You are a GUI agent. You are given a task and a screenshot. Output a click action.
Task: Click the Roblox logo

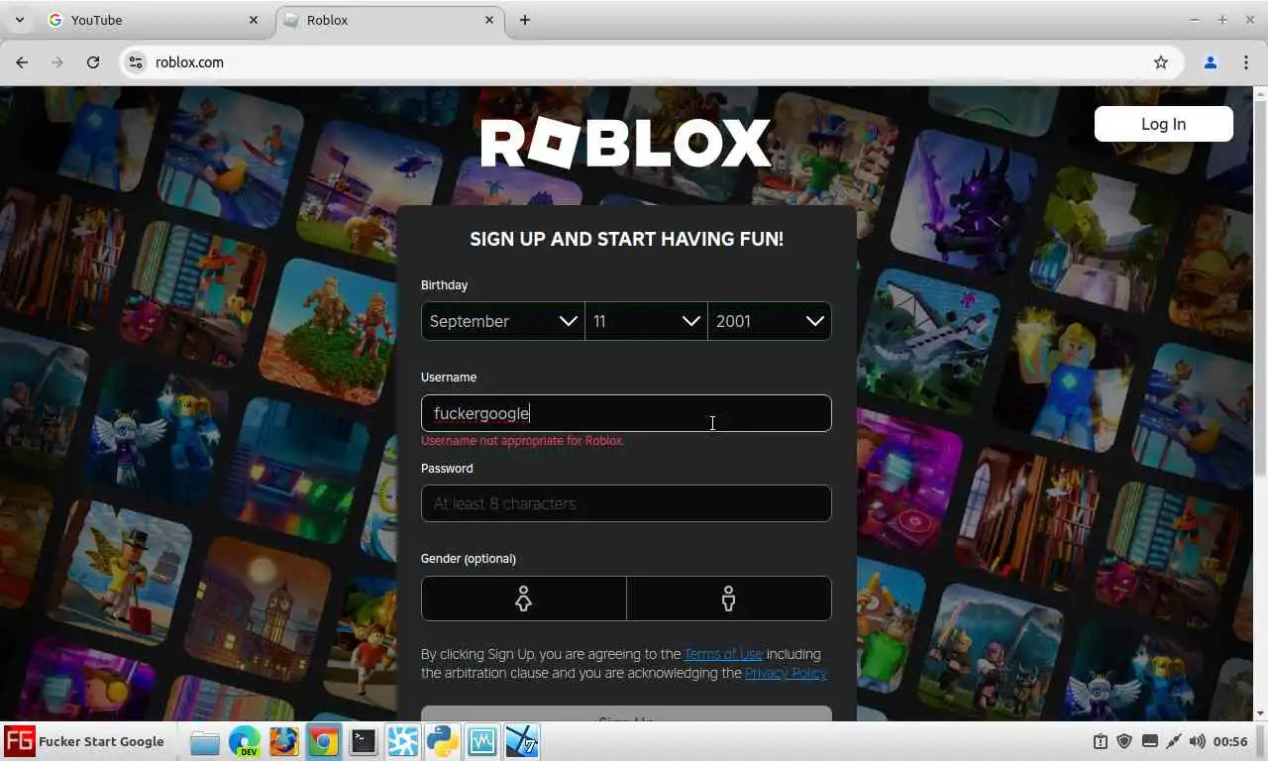(626, 145)
